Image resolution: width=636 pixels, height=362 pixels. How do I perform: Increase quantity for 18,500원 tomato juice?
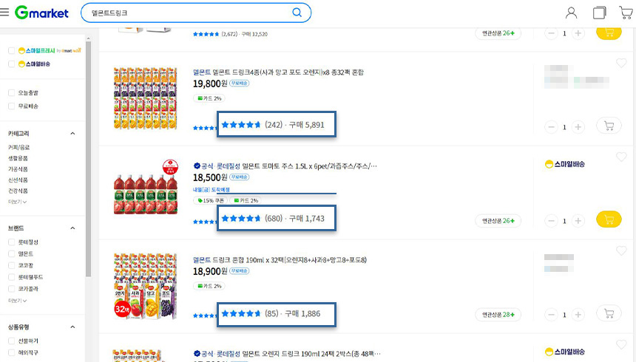(578, 221)
